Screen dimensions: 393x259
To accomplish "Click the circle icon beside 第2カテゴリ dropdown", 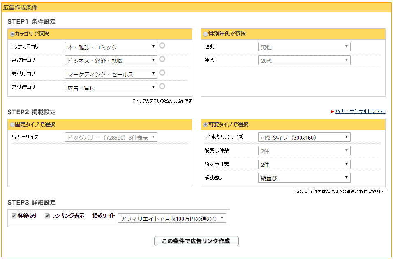I will [x=162, y=59].
